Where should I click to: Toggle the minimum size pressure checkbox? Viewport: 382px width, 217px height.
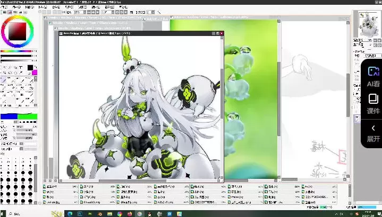pos(14,130)
